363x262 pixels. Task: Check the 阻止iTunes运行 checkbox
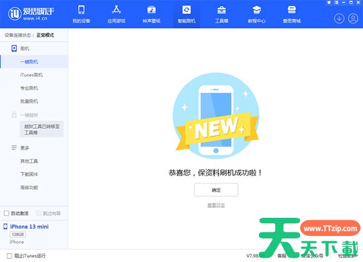[x=9, y=256]
